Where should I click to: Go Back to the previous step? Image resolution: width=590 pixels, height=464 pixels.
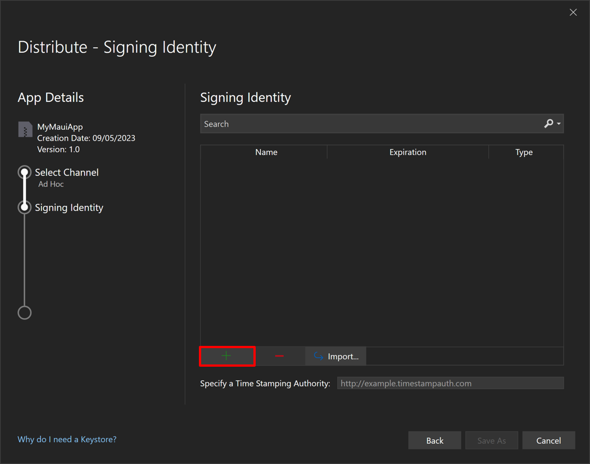434,440
